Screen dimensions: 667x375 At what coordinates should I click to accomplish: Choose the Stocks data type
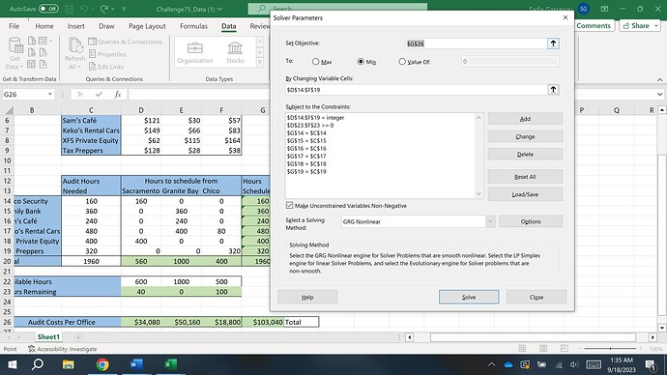[x=235, y=52]
